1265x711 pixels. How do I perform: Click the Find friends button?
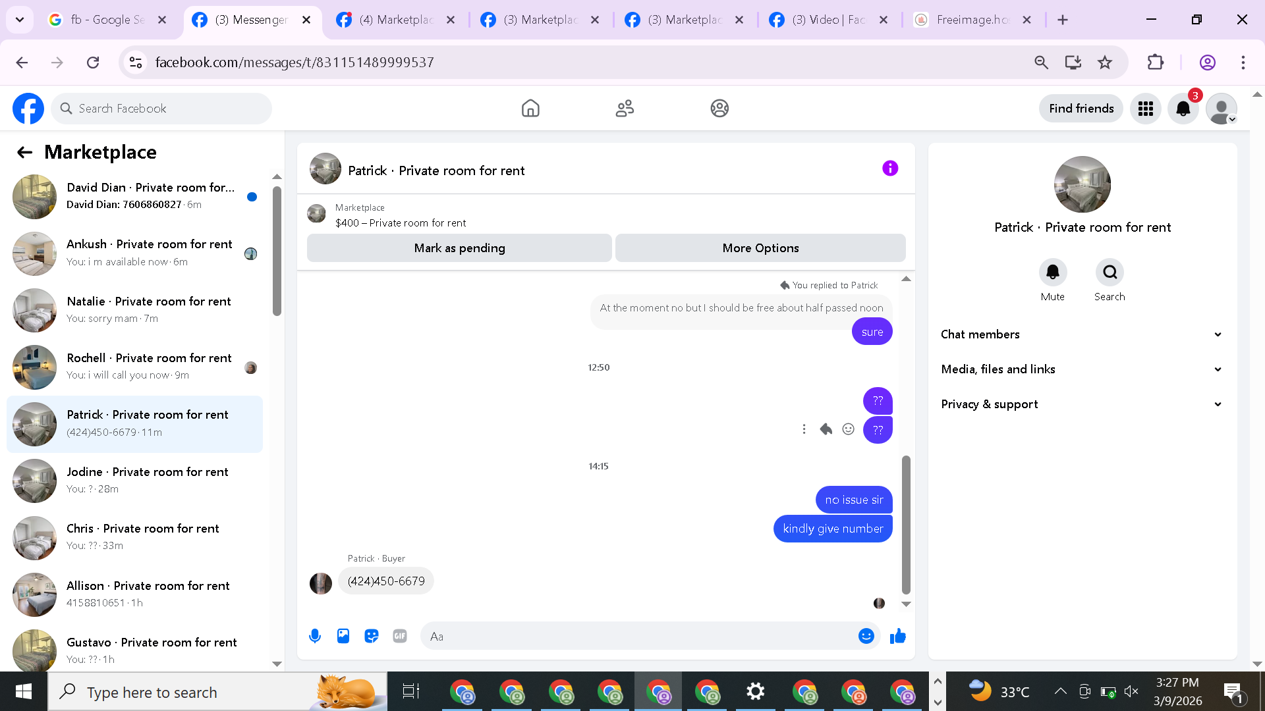point(1081,109)
